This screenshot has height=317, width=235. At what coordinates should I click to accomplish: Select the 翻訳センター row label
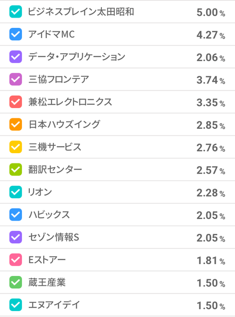click(55, 169)
